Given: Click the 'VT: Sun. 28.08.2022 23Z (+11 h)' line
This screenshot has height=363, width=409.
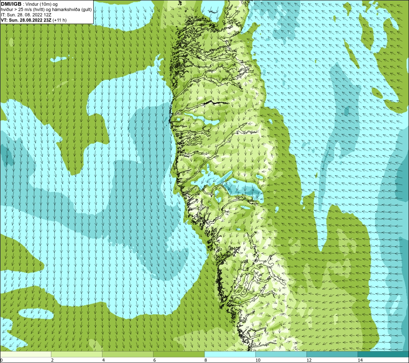Looking at the screenshot, I should pyautogui.click(x=34, y=20).
